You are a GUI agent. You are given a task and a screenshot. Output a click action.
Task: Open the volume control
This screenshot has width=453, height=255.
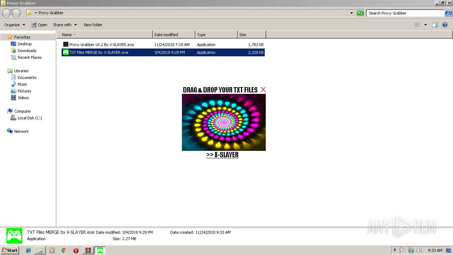click(419, 250)
